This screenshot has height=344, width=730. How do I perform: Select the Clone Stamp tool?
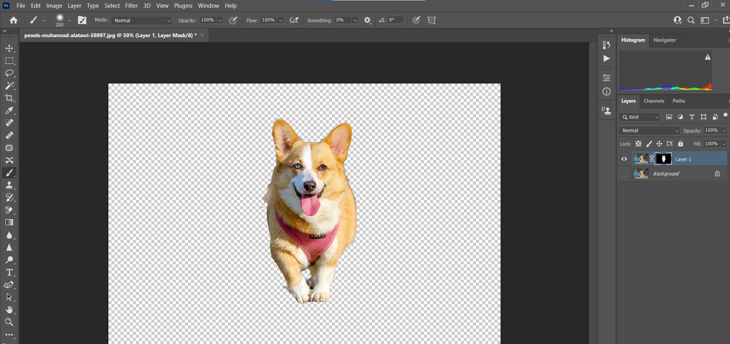click(9, 185)
